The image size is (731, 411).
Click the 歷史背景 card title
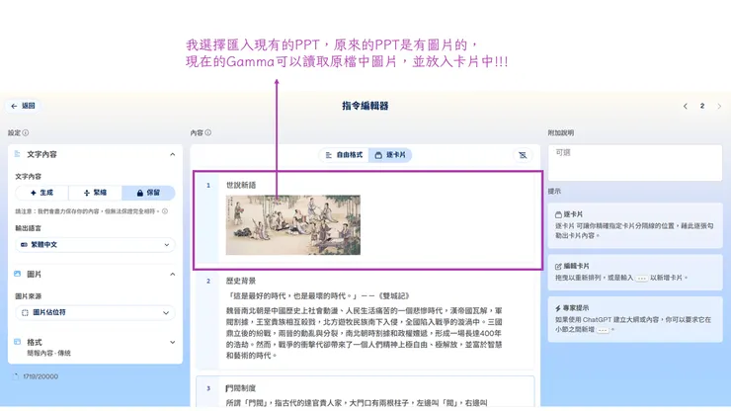click(x=241, y=281)
